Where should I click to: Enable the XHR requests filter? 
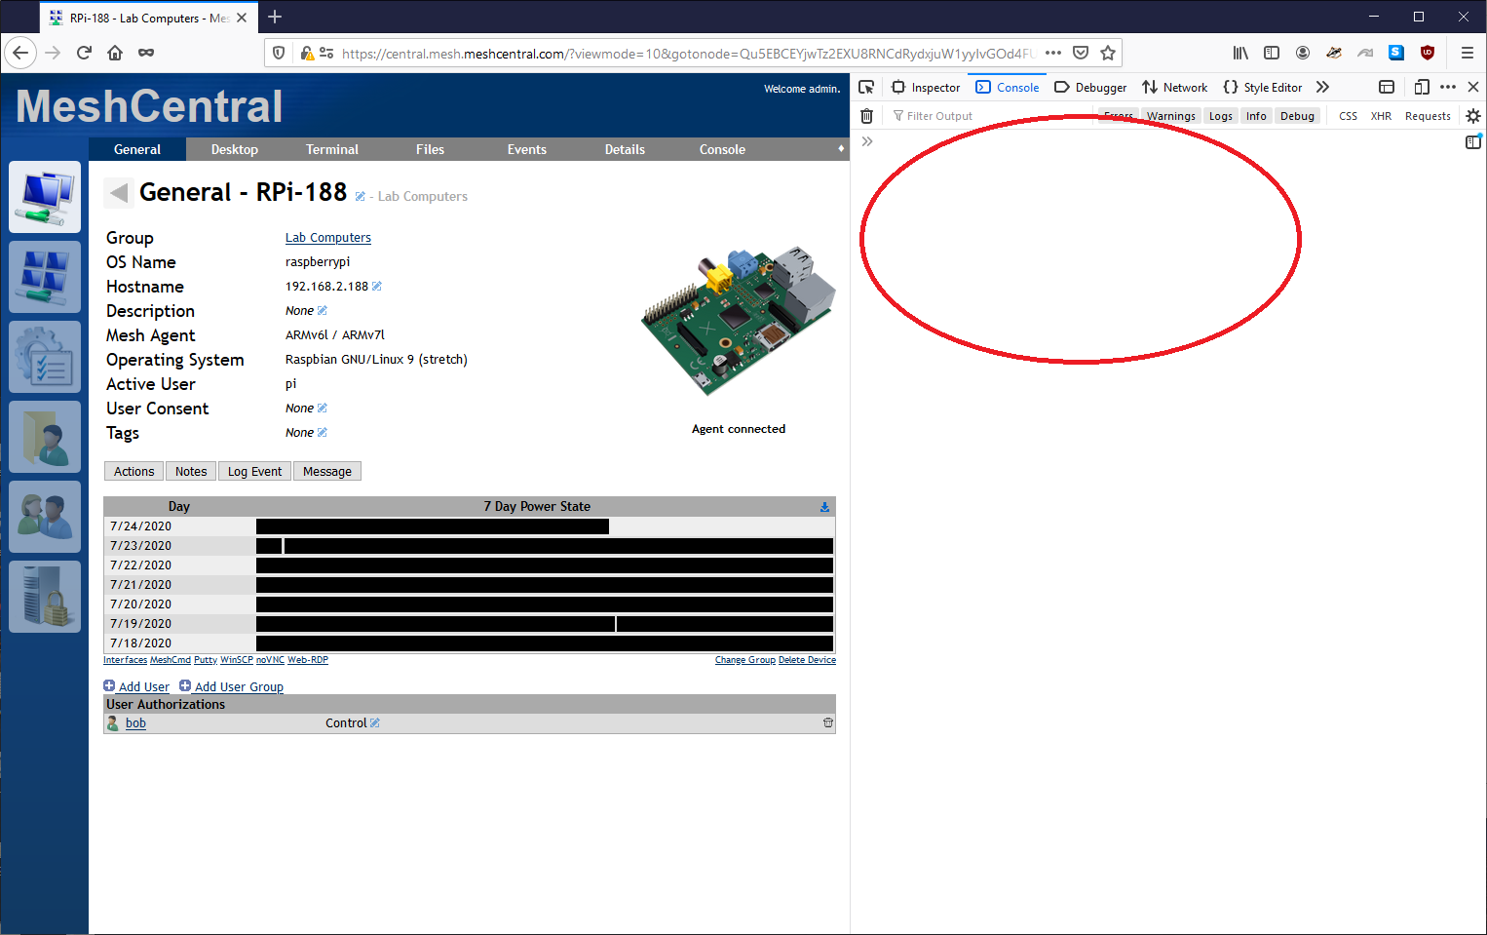(1381, 115)
